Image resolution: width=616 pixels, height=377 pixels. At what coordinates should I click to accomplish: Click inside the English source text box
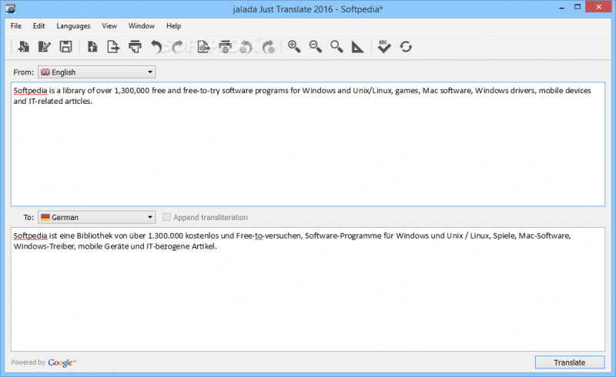coord(308,154)
